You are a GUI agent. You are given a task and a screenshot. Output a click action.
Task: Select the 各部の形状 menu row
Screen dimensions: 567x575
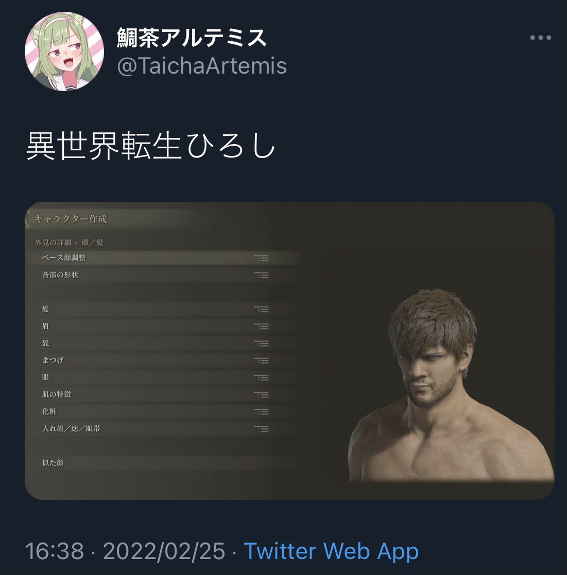164,275
